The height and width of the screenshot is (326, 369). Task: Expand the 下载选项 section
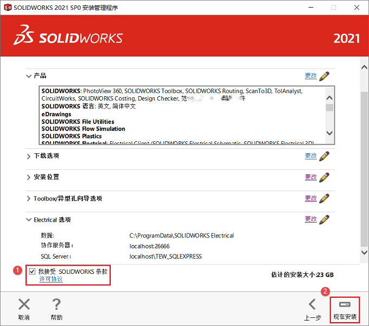(28, 156)
